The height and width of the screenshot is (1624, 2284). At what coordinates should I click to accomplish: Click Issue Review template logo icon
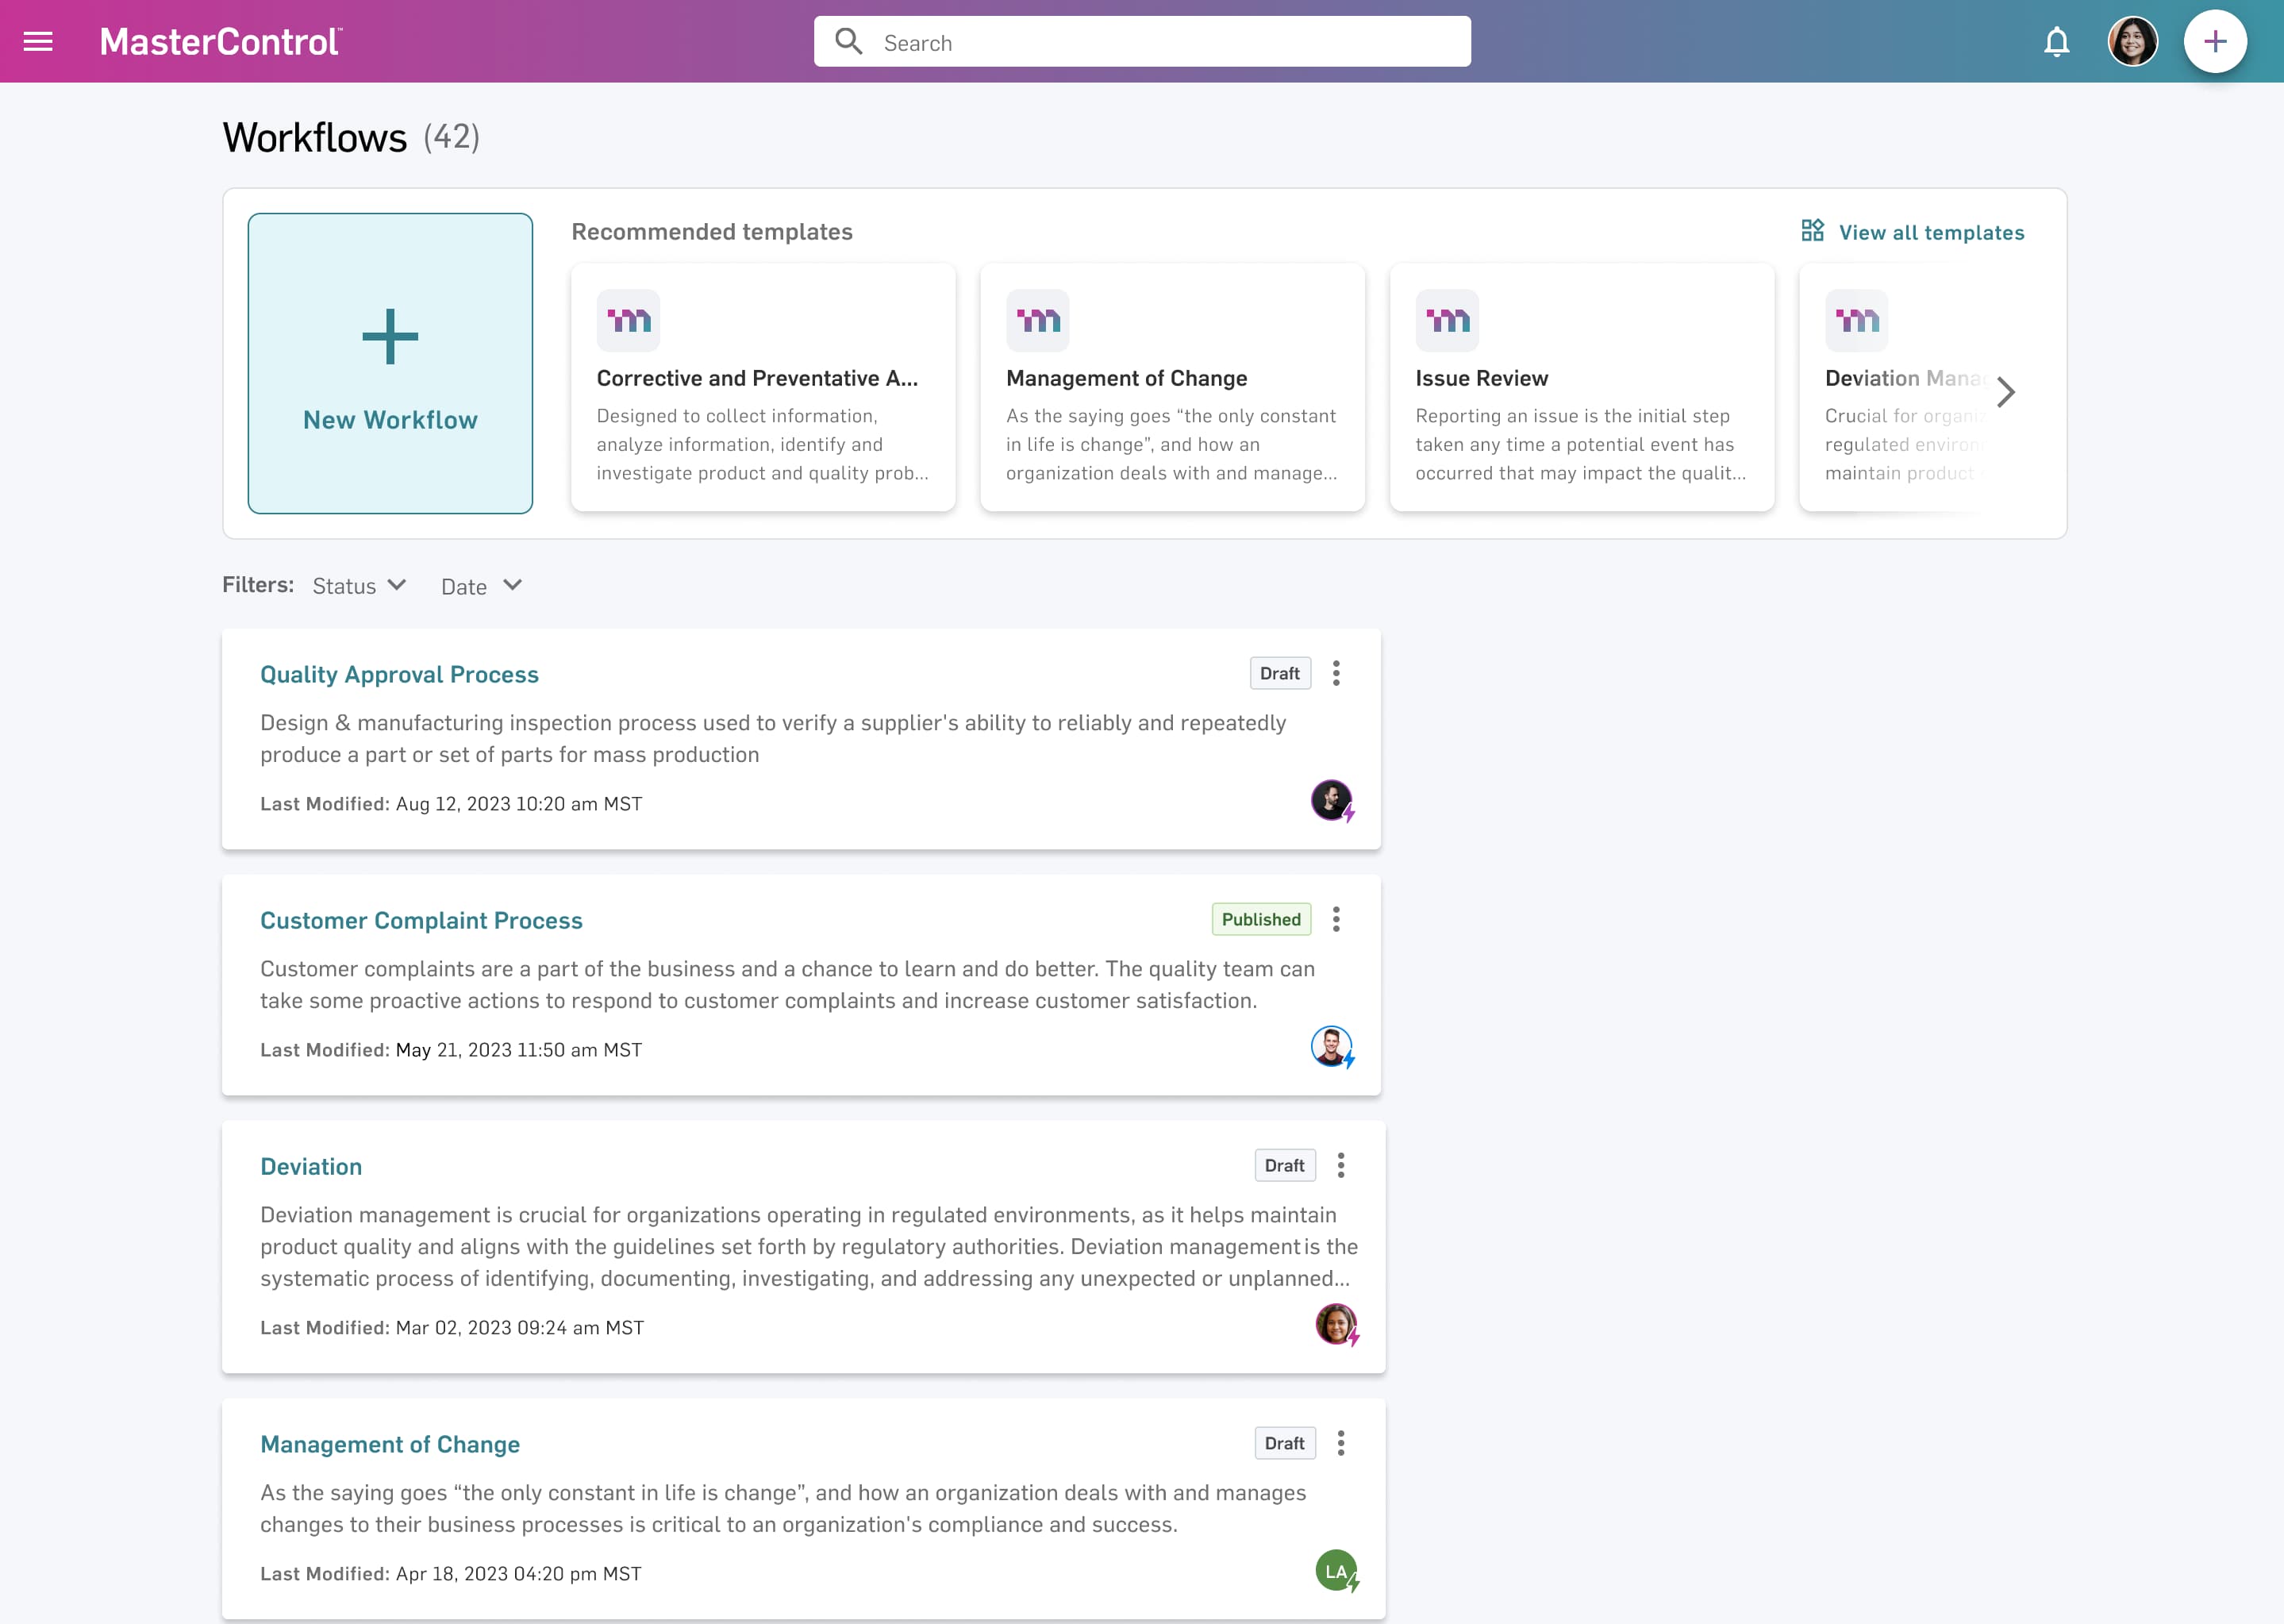[x=1448, y=320]
